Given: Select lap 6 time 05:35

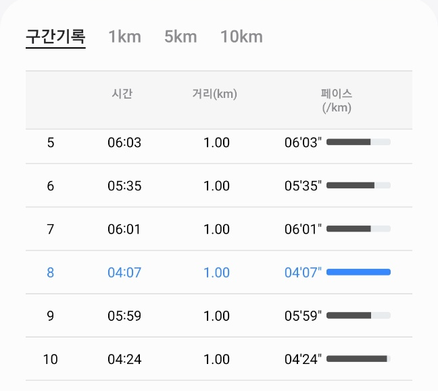Looking at the screenshot, I should point(124,186).
